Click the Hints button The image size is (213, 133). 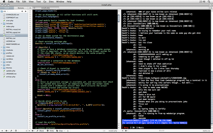point(50,131)
